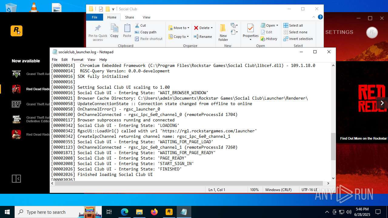Open launcher SETTINGS
Screen dimensions: 388x218
pos(339,32)
